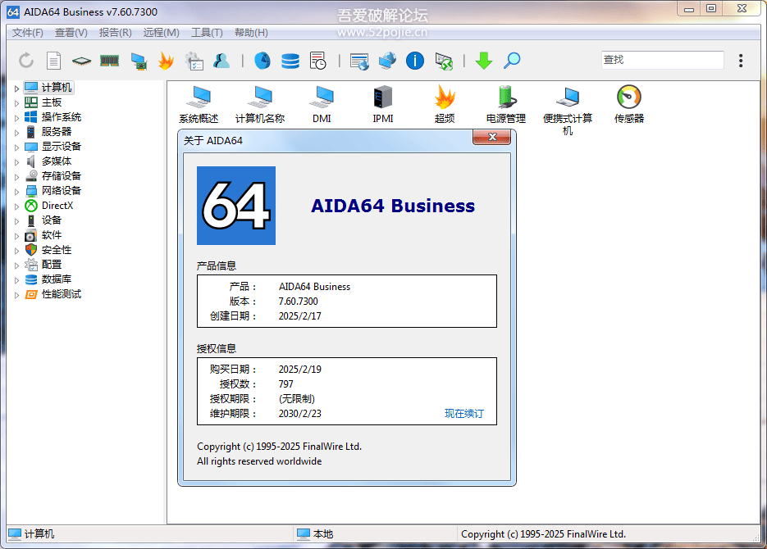Open the 查看(V) menu
767x549 pixels.
[71, 32]
